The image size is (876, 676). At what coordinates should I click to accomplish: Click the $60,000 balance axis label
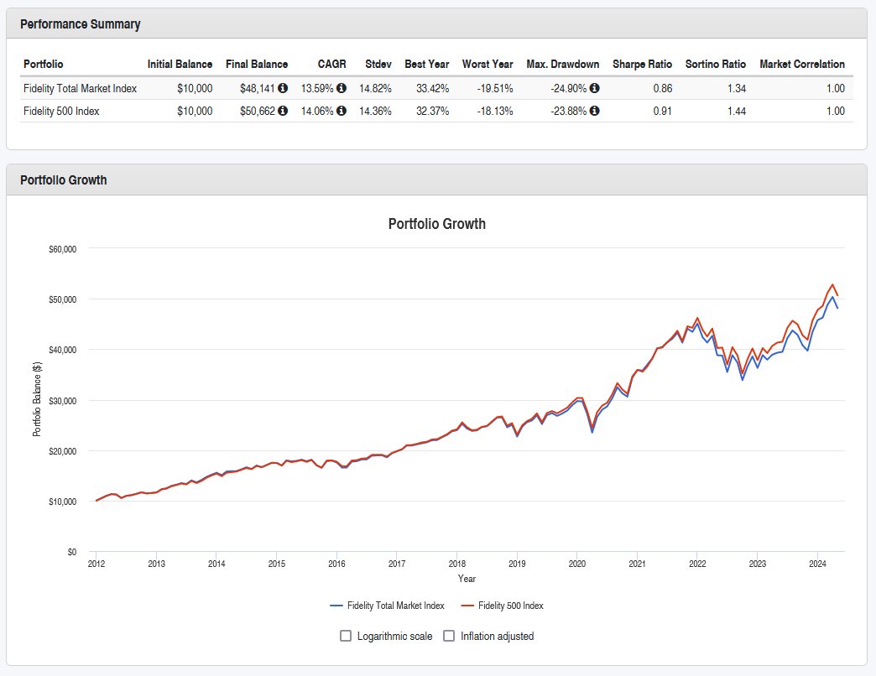[63, 249]
